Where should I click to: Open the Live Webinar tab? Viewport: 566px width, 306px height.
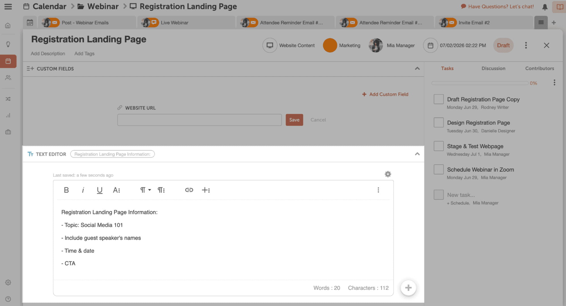tap(174, 22)
